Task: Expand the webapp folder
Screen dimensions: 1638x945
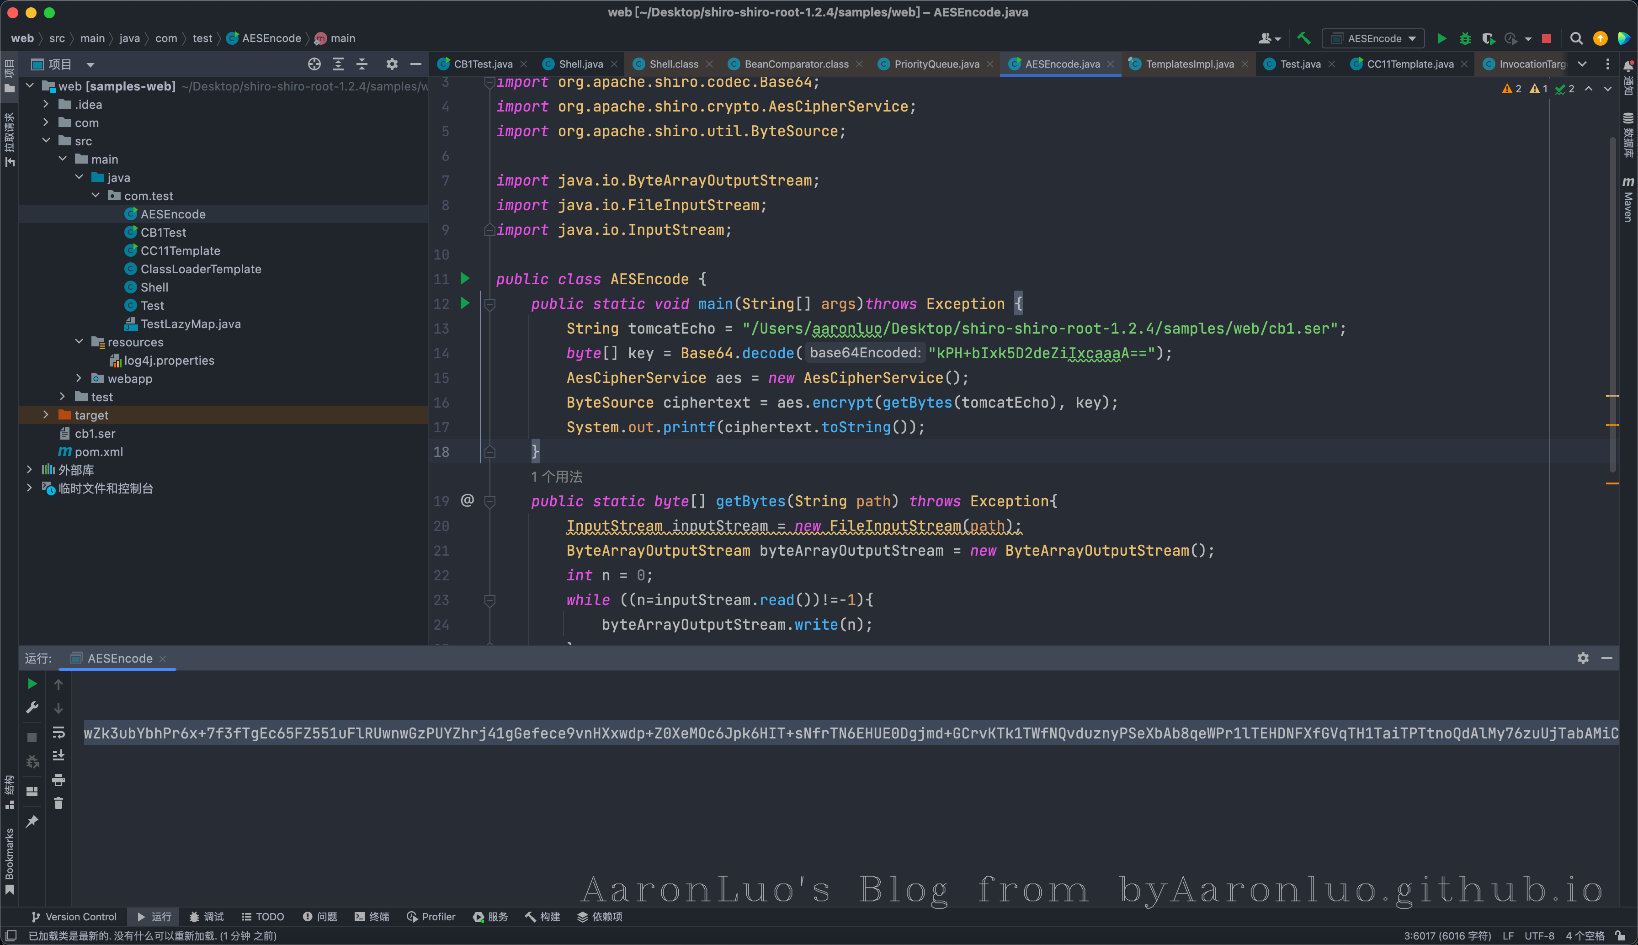Action: pyautogui.click(x=79, y=378)
